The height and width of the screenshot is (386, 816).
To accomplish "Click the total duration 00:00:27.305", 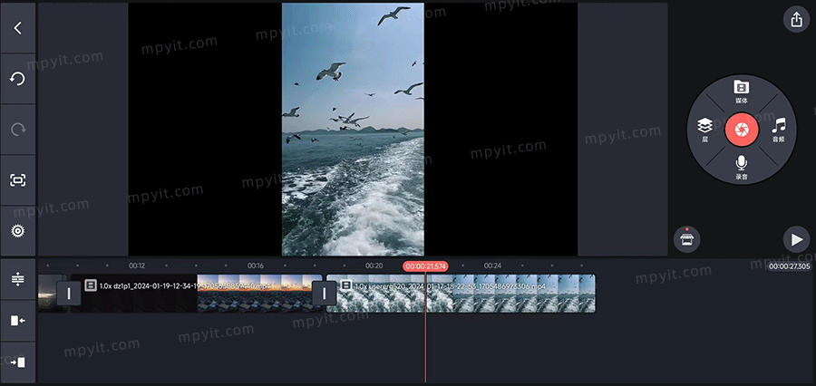I will click(x=790, y=266).
